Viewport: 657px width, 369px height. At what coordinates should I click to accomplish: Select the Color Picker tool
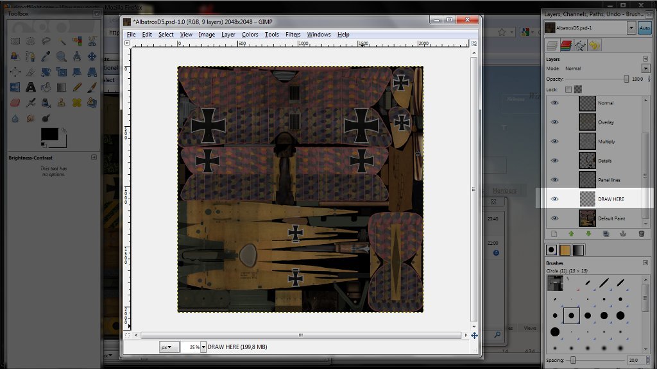pyautogui.click(x=46, y=56)
